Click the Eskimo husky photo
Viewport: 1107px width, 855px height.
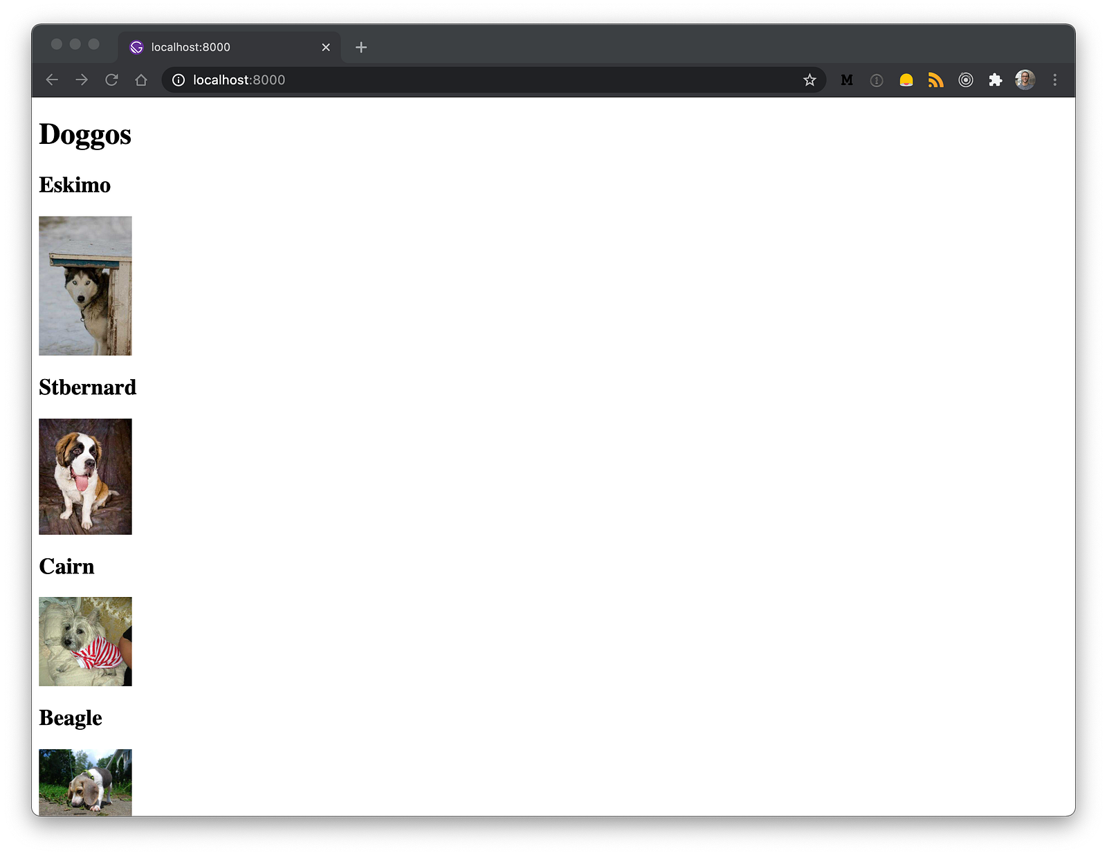click(x=85, y=286)
